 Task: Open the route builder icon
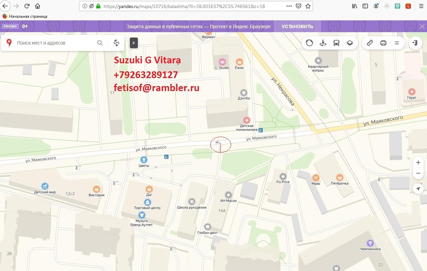coord(116,43)
